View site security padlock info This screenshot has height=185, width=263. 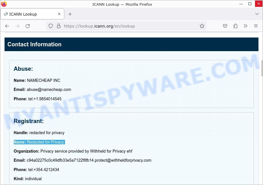58,26
